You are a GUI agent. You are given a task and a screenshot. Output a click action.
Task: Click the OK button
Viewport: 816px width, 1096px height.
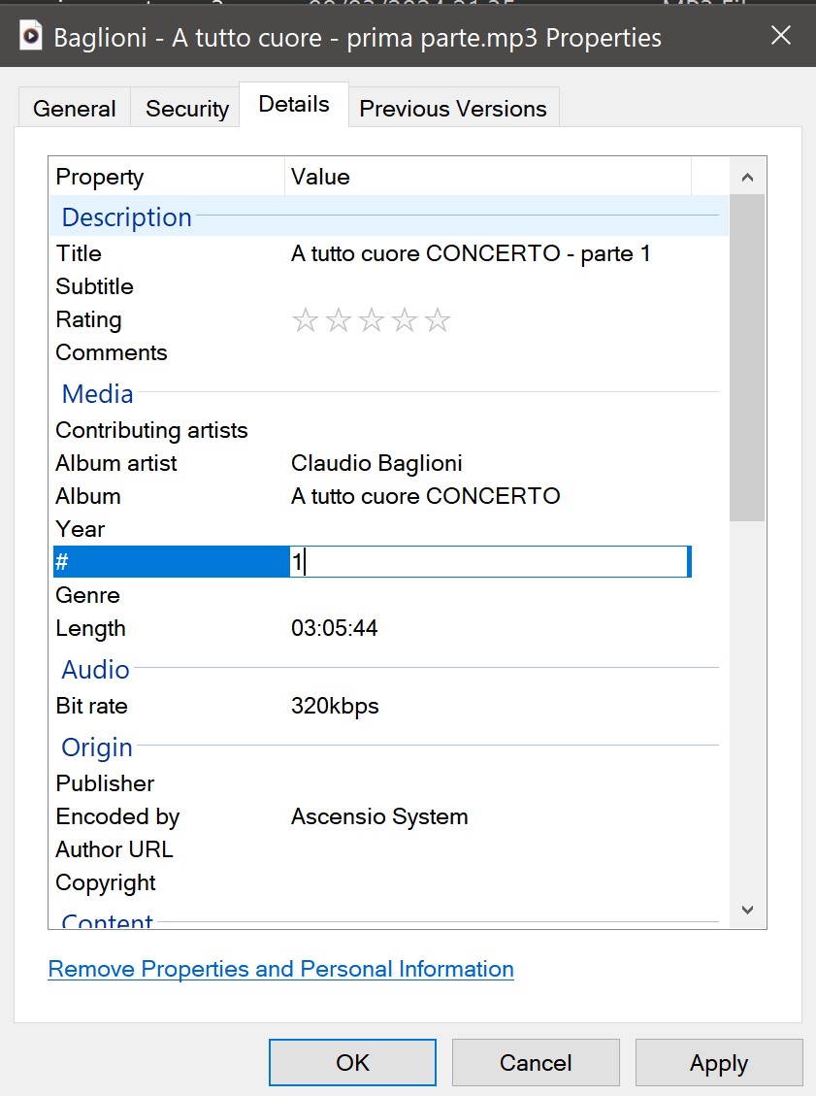point(352,1063)
